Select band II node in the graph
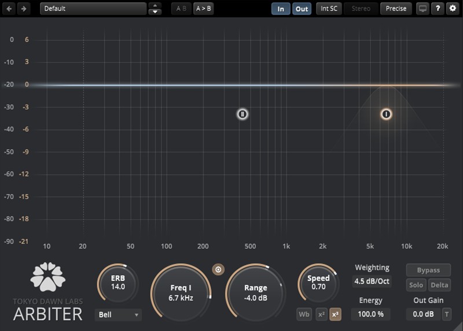Image resolution: width=463 pixels, height=331 pixels. (x=242, y=114)
